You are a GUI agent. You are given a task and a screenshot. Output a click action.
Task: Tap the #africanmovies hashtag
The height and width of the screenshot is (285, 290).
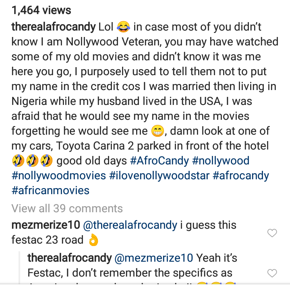pos(50,190)
